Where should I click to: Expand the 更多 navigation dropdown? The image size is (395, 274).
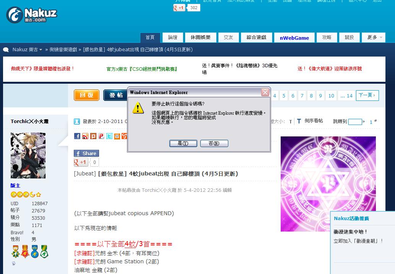tap(373, 37)
